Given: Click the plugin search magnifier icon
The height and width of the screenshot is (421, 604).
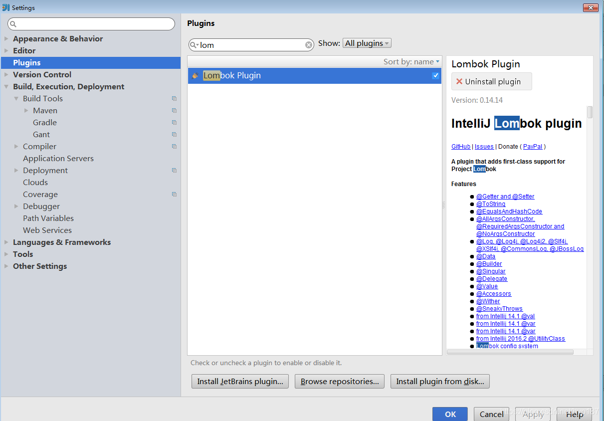Looking at the screenshot, I should 194,45.
